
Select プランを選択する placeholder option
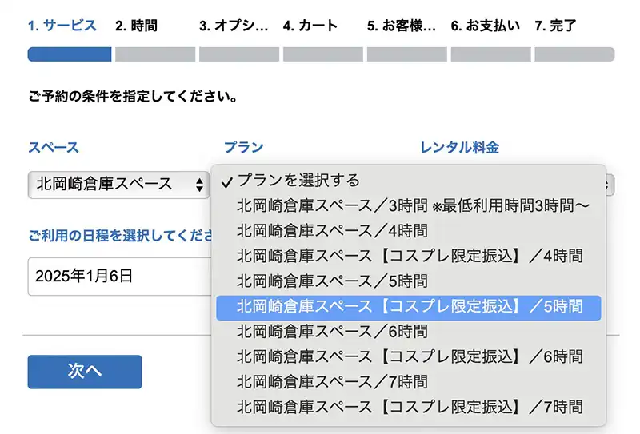[298, 181]
